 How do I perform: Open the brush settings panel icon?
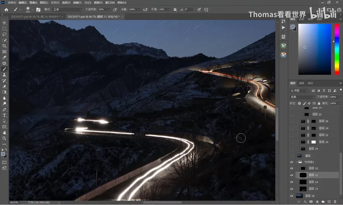(x=38, y=9)
